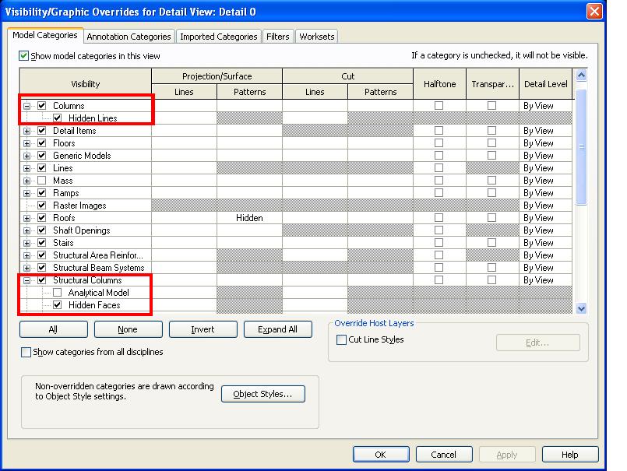The image size is (627, 471).
Task: Open the Object Styles dialog
Action: (x=263, y=395)
